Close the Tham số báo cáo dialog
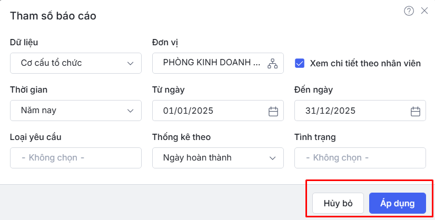Screen dimensions: 435x220 pyautogui.click(x=424, y=11)
